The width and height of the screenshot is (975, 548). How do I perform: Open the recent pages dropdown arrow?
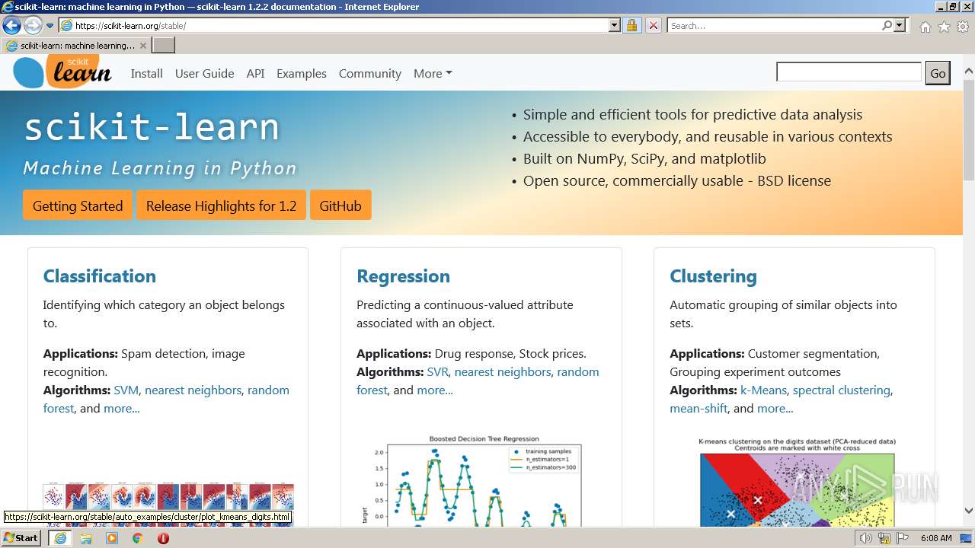point(50,26)
